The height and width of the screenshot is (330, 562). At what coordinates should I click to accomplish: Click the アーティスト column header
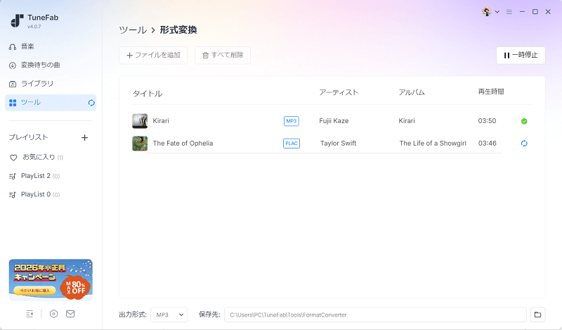[339, 92]
